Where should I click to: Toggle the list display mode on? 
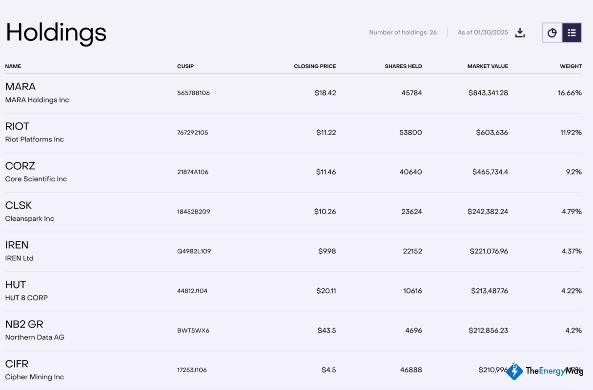[x=572, y=33]
